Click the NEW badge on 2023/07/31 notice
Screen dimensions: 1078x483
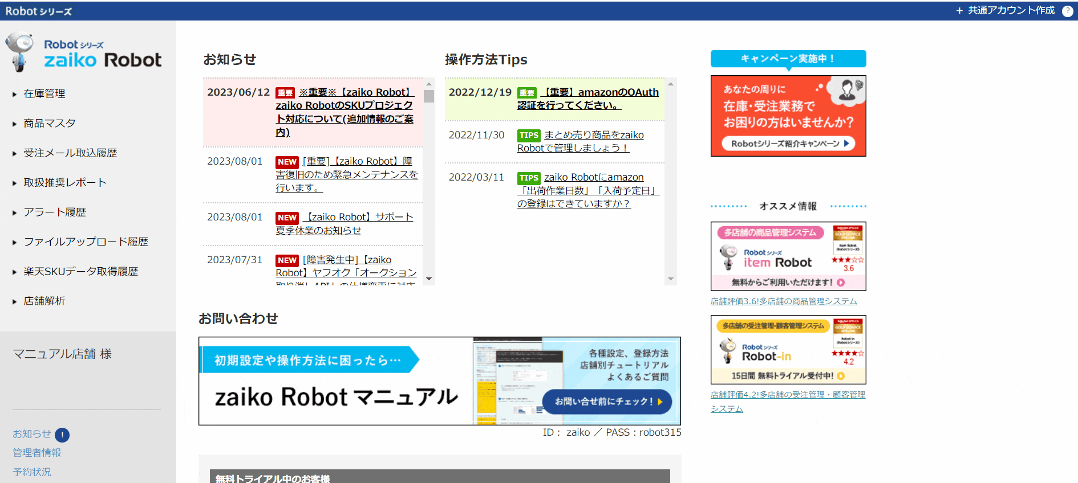coord(287,260)
